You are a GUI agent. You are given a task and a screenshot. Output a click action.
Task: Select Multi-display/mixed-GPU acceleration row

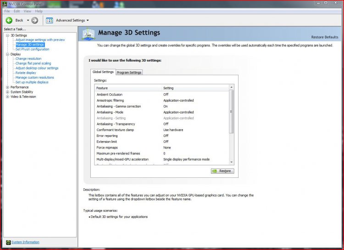point(162,159)
